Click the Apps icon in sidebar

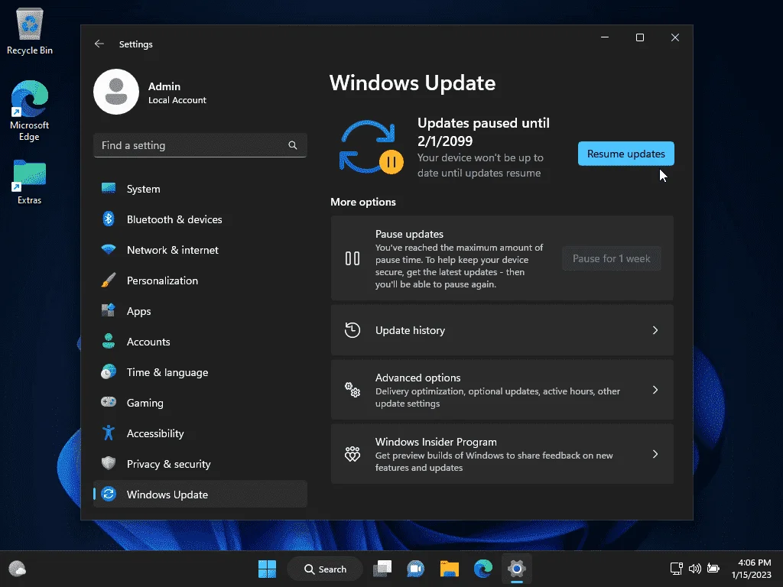tap(109, 310)
